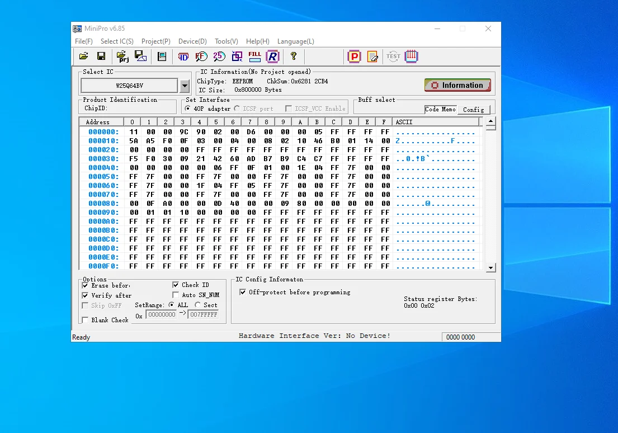Program chip with the red P icon
The height and width of the screenshot is (433, 618).
355,57
